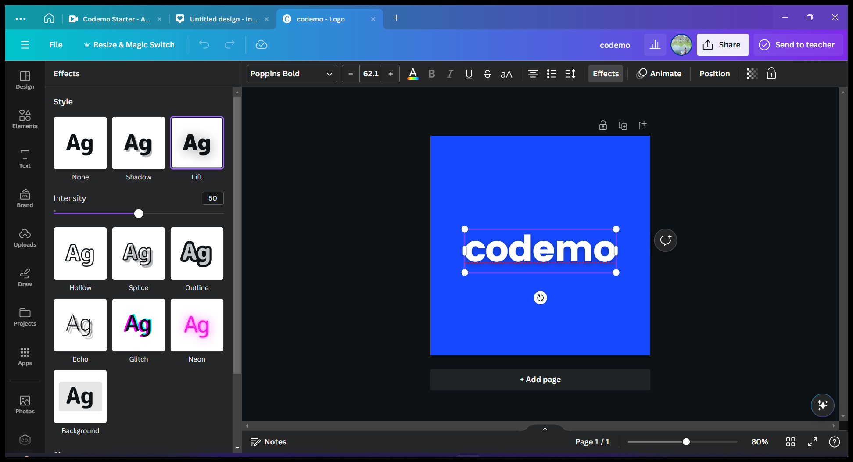Open the grid view of pages
853x462 pixels.
pos(791,442)
